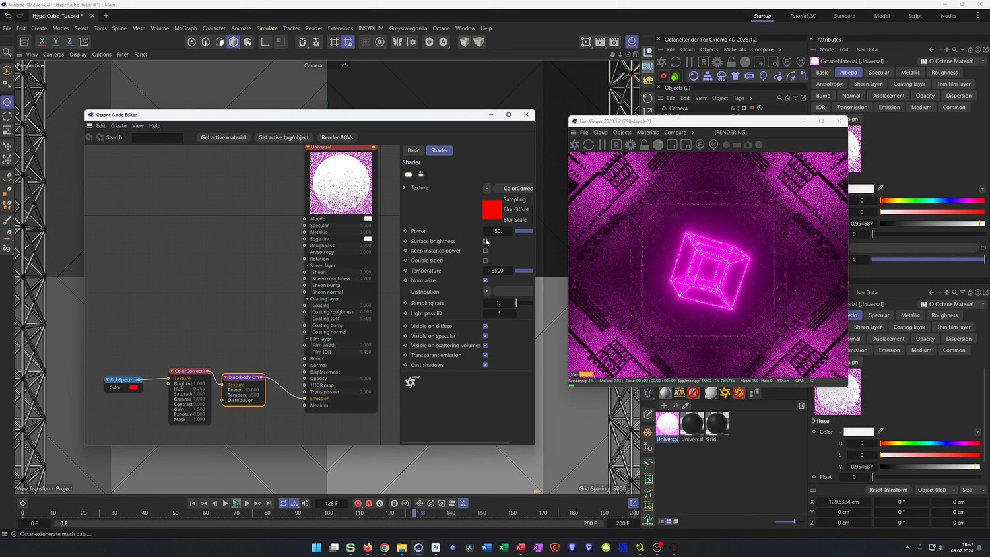This screenshot has width=990, height=557.
Task: Open the ColorCorrection texture type dropdown arrow
Action: (487, 188)
